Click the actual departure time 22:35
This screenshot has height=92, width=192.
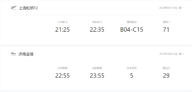pos(97,29)
